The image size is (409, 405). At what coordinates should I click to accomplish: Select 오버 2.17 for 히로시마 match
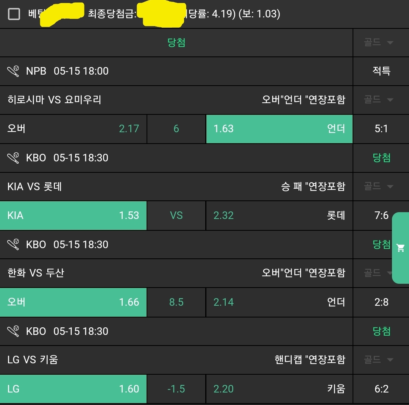coord(73,129)
